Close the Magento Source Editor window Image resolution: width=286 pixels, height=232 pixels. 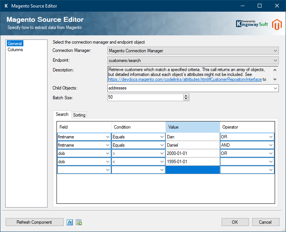[x=277, y=6]
